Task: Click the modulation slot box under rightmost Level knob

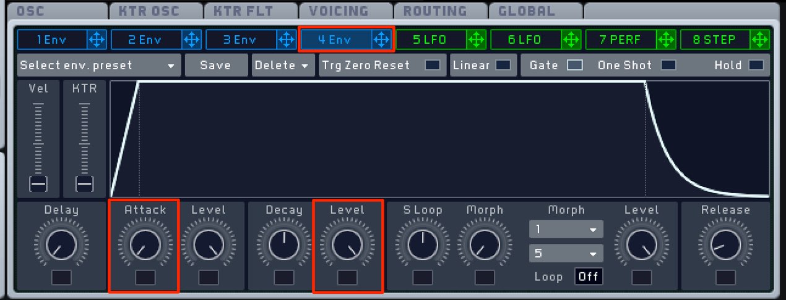Action: [641, 277]
